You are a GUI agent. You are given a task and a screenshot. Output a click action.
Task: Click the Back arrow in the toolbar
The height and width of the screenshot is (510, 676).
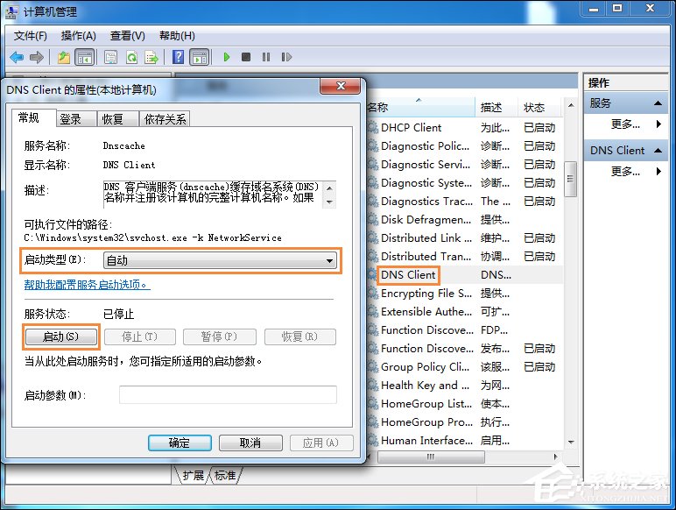tap(16, 58)
